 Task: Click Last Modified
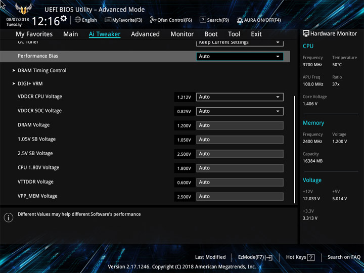(x=210, y=257)
